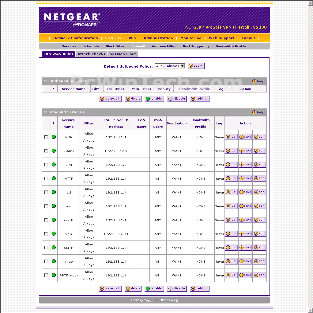Check the ssl rule checkbox
This screenshot has width=313, height=313.
pyautogui.click(x=46, y=192)
